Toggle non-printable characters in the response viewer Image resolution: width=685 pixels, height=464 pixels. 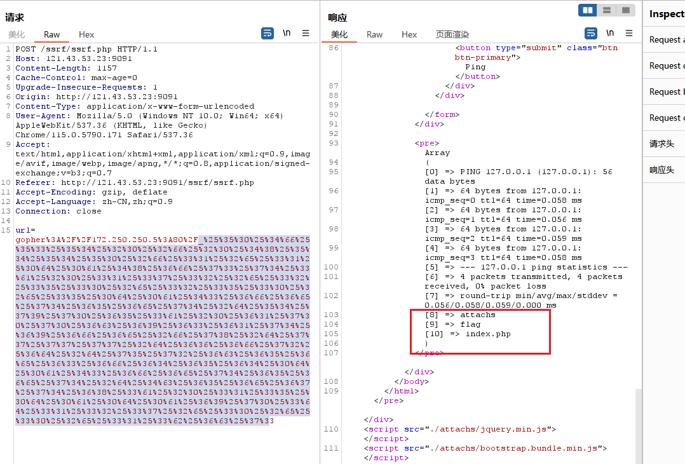click(x=610, y=33)
